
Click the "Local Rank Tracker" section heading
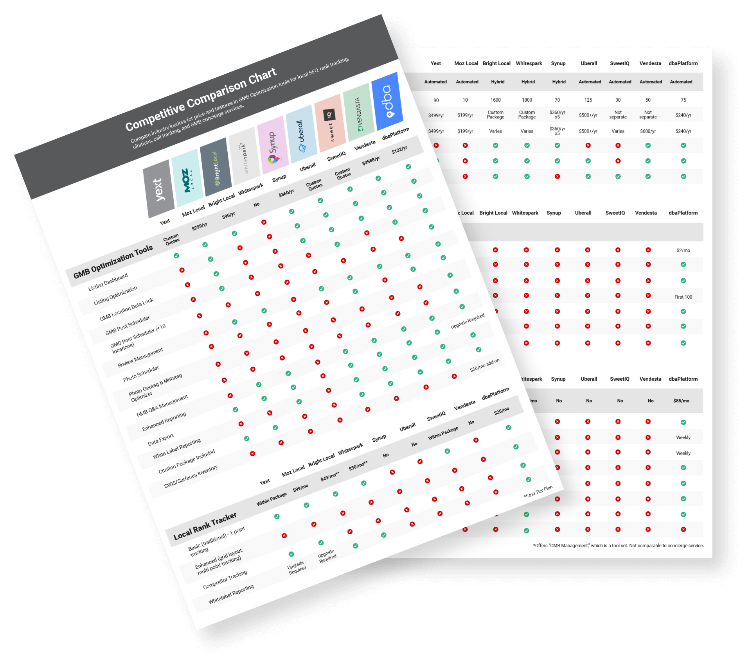click(205, 526)
